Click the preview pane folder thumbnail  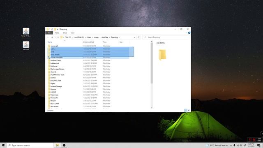click(162, 55)
